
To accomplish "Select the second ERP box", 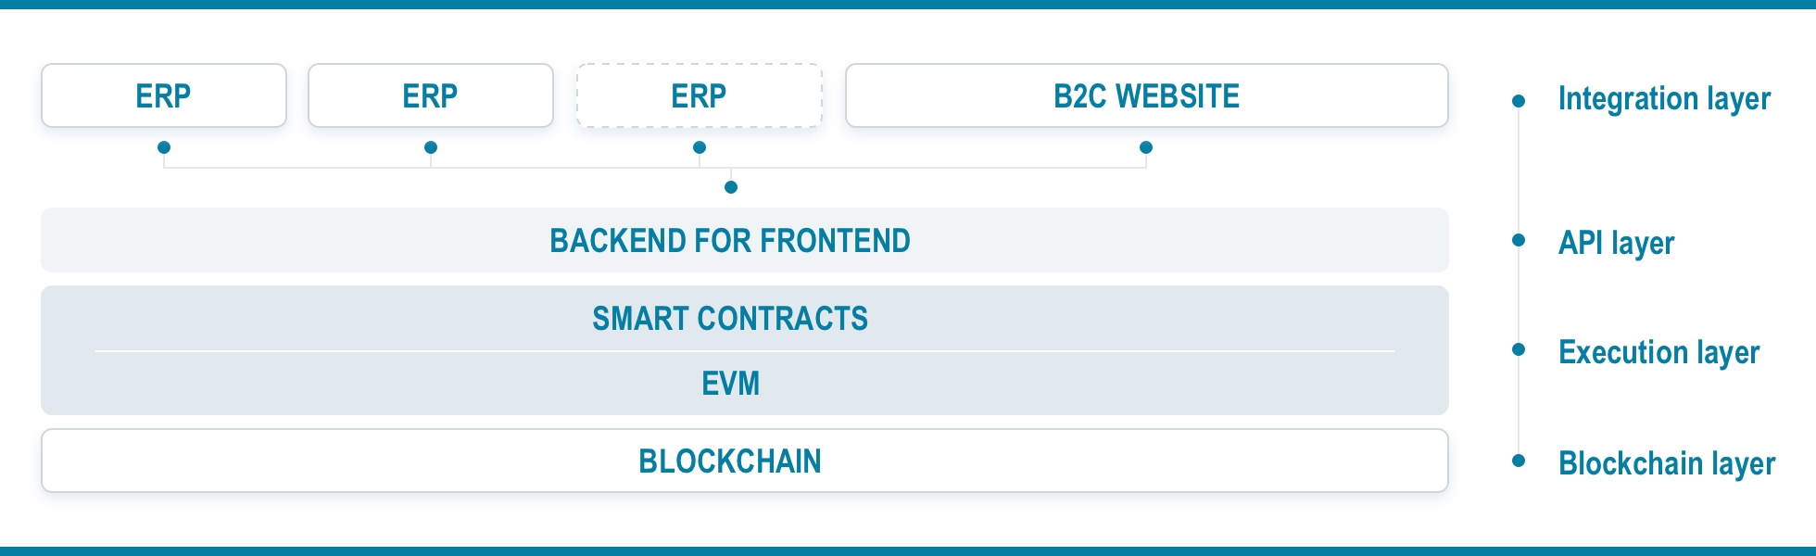I will point(431,95).
